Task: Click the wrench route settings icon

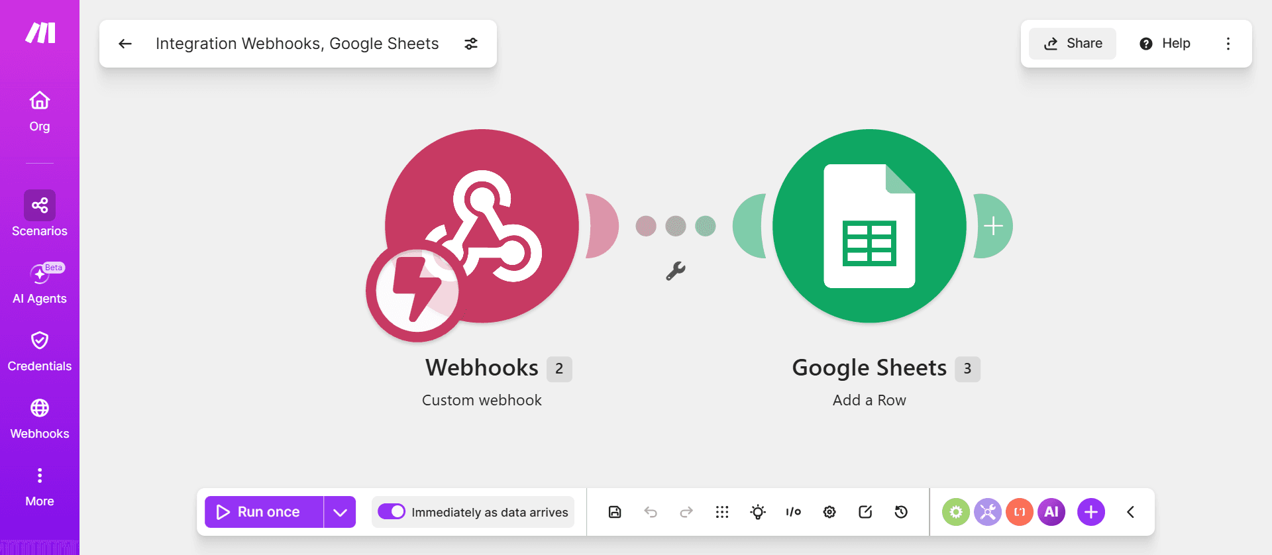Action: 676,271
